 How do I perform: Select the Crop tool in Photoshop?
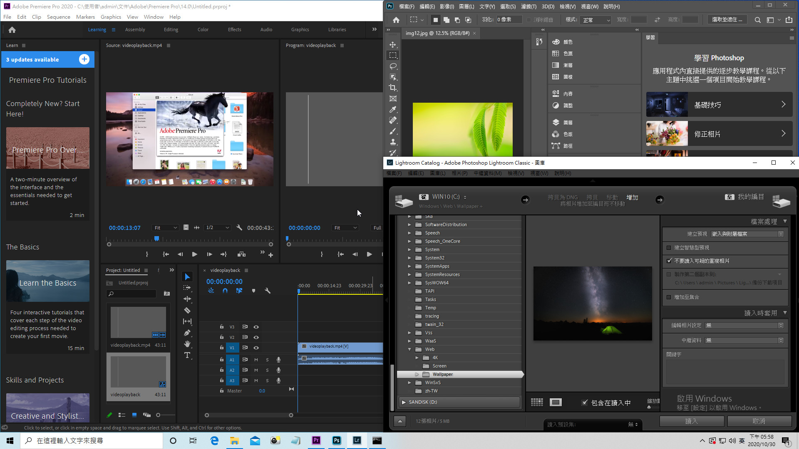point(393,88)
